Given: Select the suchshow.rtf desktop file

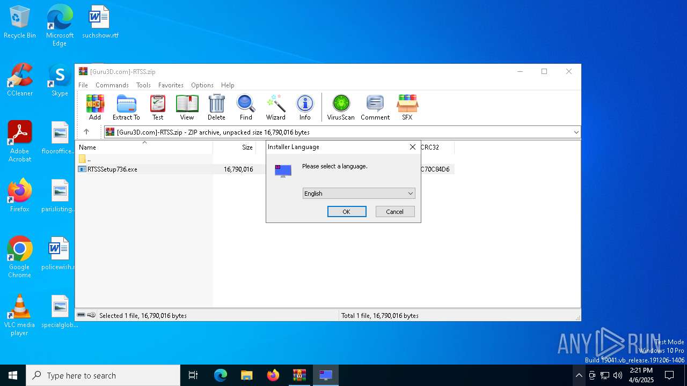Looking at the screenshot, I should pos(100,23).
